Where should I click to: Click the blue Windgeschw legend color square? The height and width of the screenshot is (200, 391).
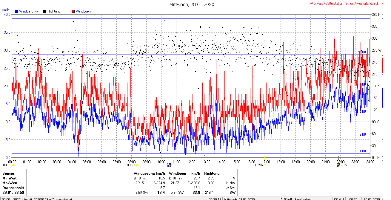tap(16, 11)
